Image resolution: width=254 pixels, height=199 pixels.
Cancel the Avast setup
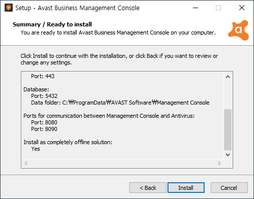click(229, 188)
